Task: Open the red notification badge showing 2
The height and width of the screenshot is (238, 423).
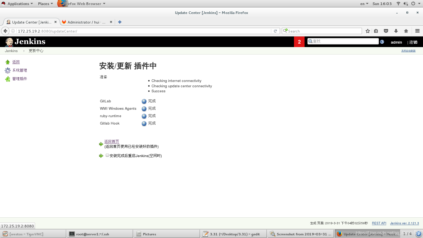Action: pyautogui.click(x=299, y=42)
